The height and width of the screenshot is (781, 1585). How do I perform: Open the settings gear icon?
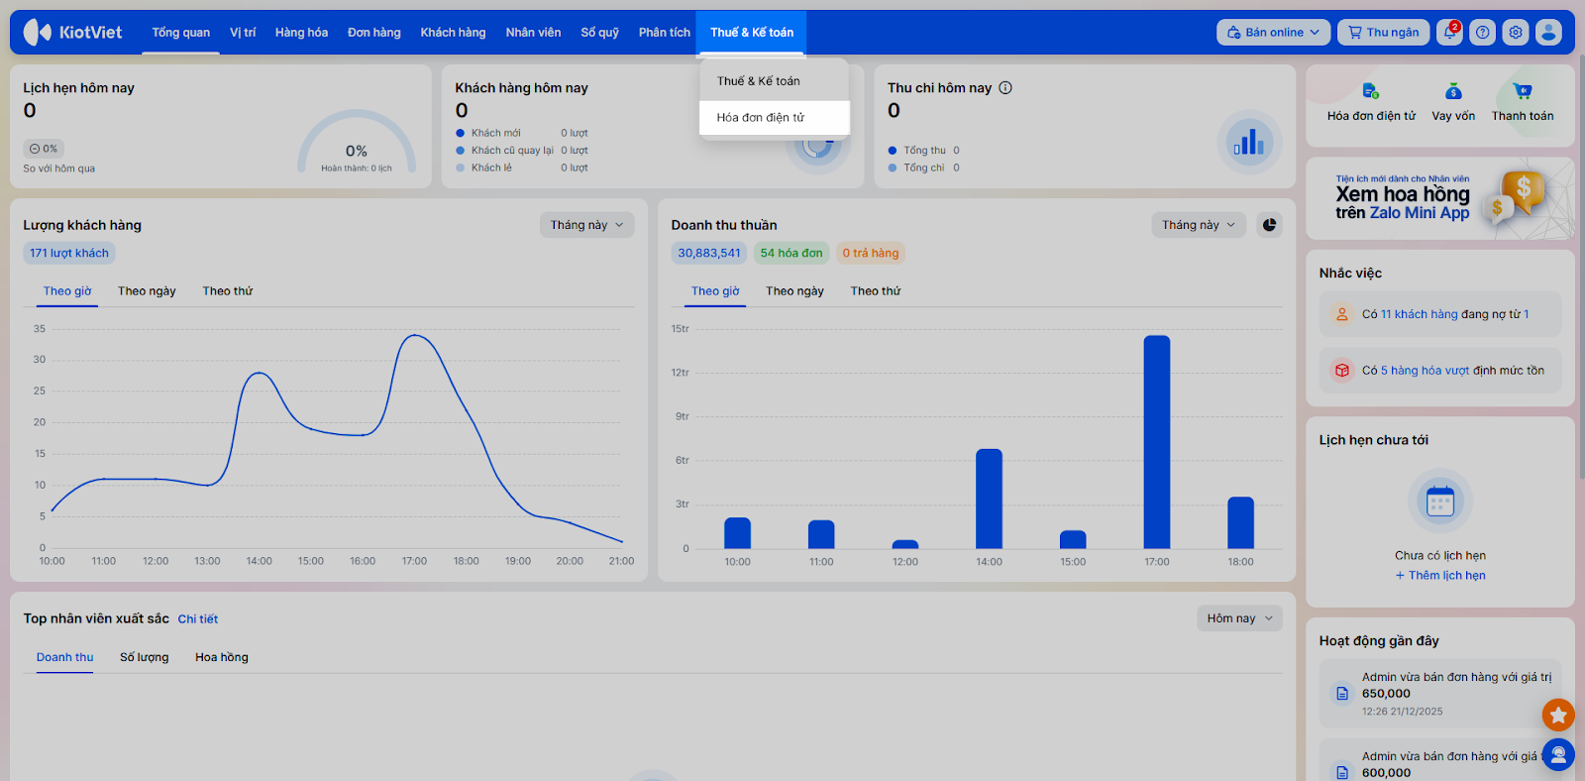click(x=1516, y=33)
